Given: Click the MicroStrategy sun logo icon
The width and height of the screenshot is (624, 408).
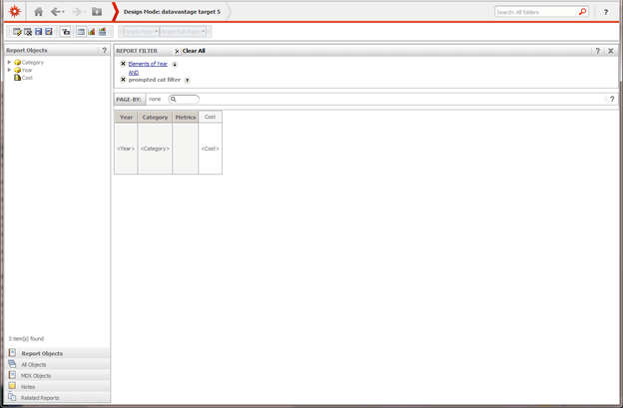Looking at the screenshot, I should pos(15,11).
